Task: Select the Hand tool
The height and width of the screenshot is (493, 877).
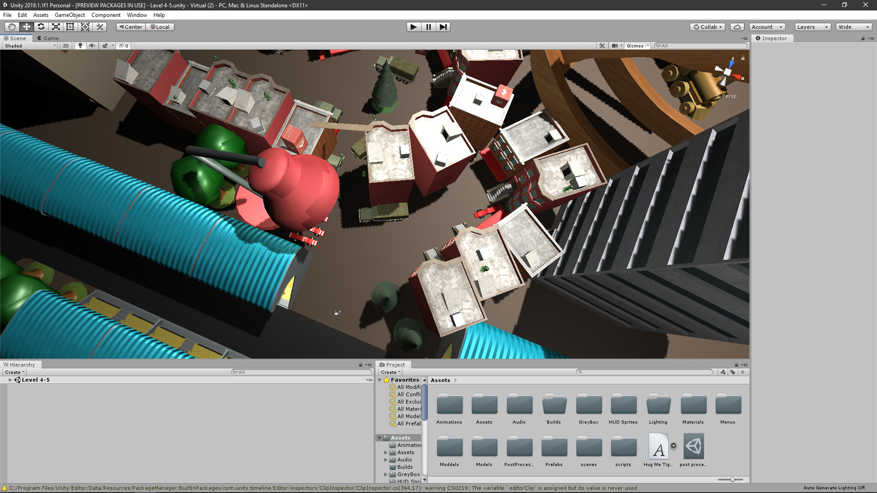Action: (x=12, y=27)
